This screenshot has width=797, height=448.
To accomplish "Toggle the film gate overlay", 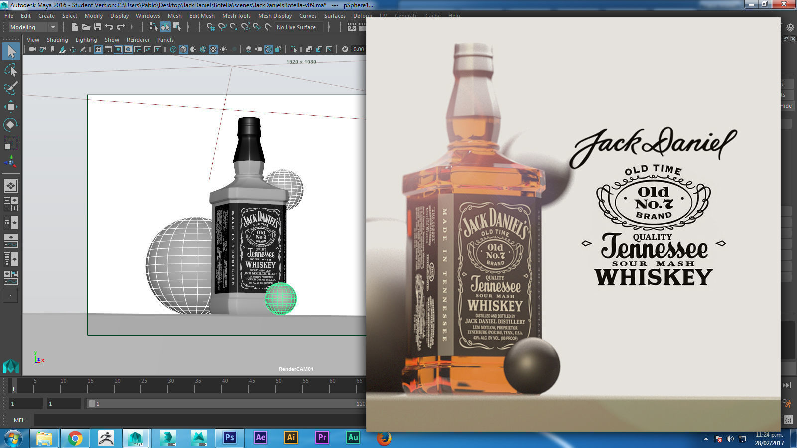I will (x=108, y=49).
